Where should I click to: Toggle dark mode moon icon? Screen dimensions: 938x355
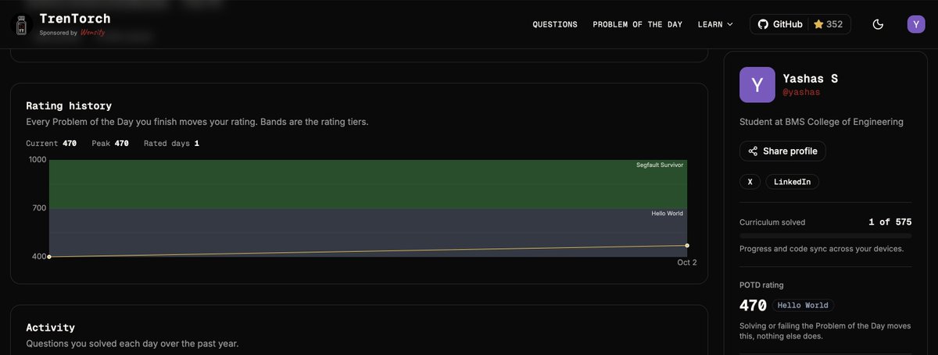pos(878,24)
